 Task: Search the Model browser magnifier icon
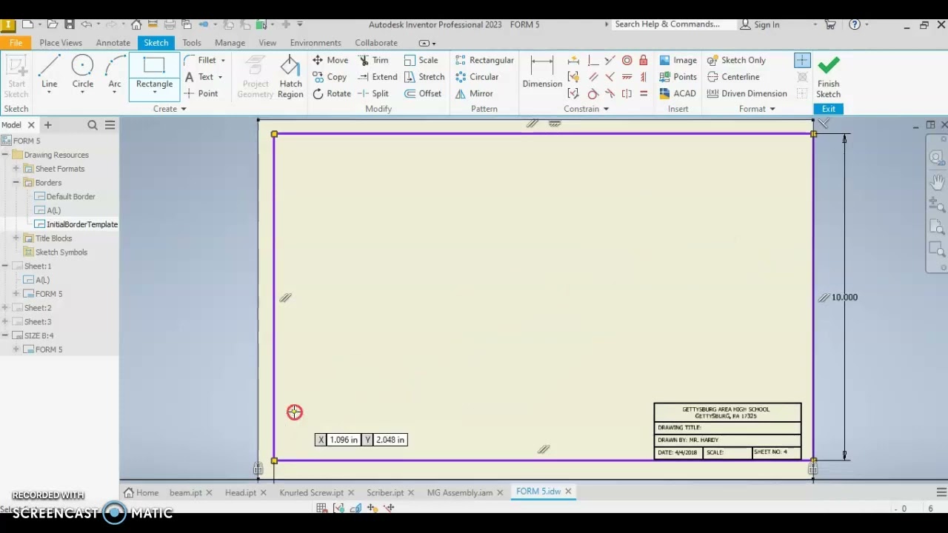93,125
